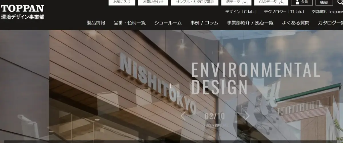
Task: Click the 環境デザイン事業部 division name
Action: 23,17
